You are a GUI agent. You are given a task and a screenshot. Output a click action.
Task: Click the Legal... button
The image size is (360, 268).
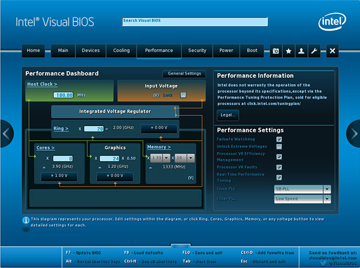click(x=228, y=115)
